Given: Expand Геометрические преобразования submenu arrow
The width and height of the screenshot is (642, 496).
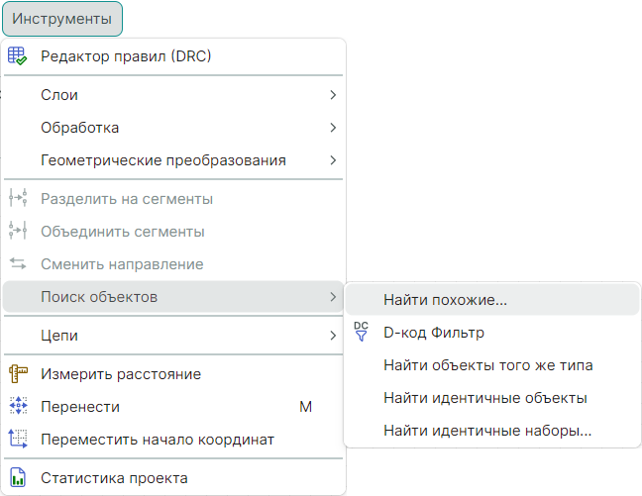Looking at the screenshot, I should pyautogui.click(x=333, y=160).
